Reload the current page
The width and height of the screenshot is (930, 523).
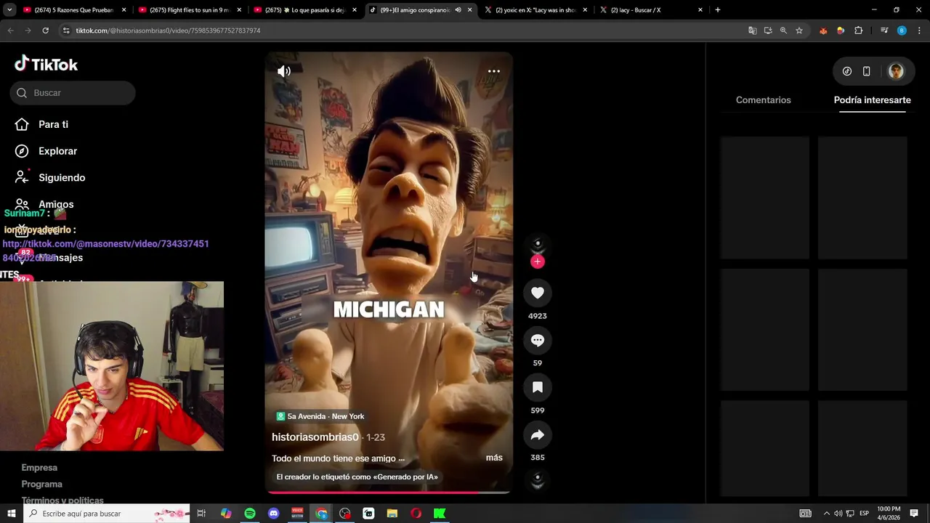pos(45,31)
